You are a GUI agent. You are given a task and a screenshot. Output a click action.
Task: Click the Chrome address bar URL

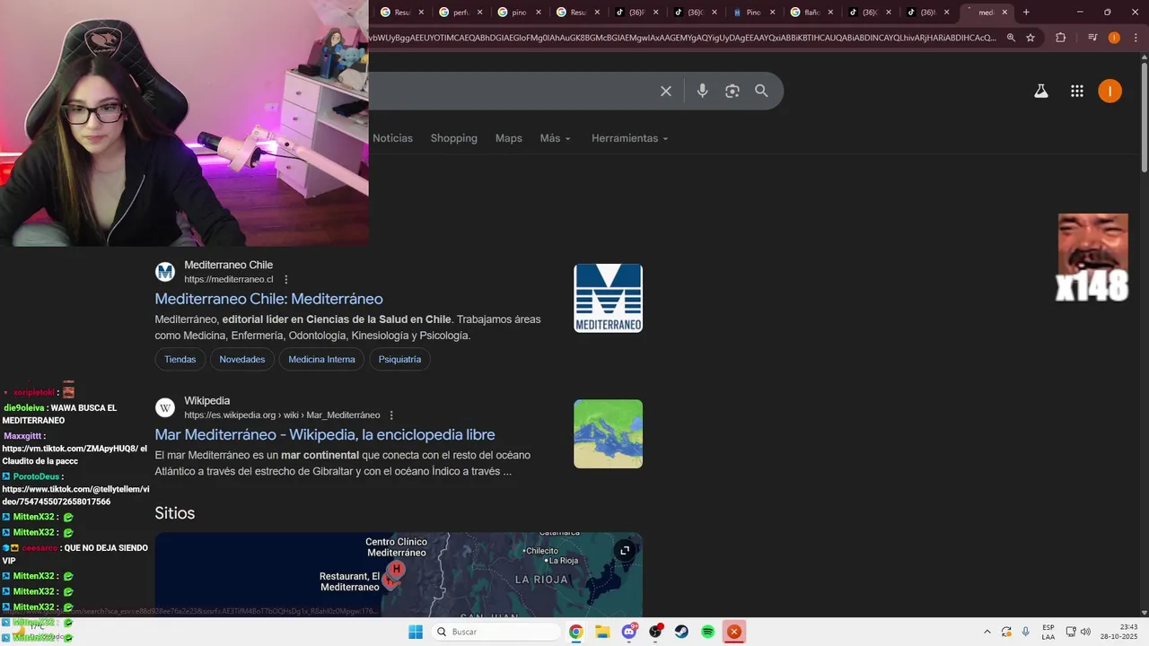point(682,38)
